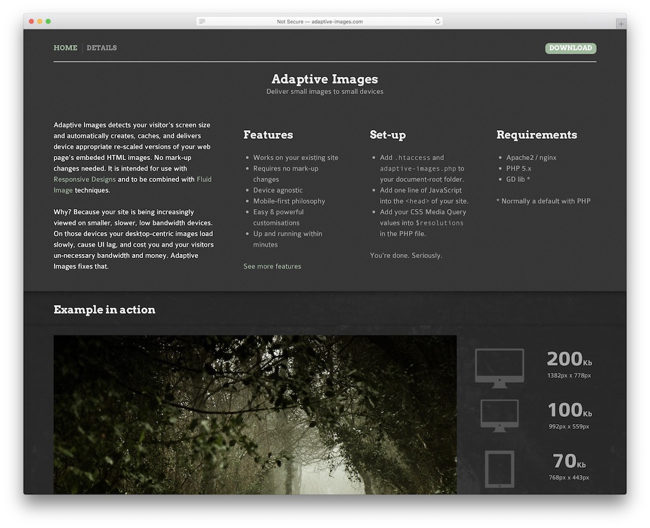650x528 pixels.
Task: Reload the page with the refresh icon
Action: tap(438, 21)
